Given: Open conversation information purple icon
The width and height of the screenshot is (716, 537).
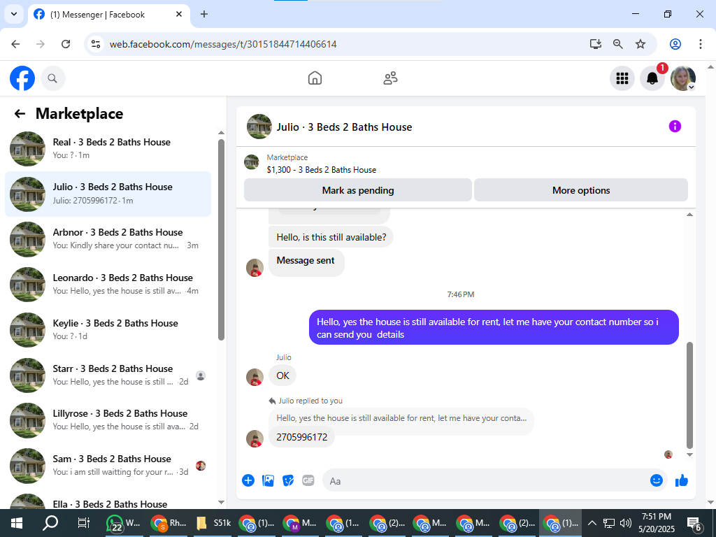Looking at the screenshot, I should click(x=675, y=127).
